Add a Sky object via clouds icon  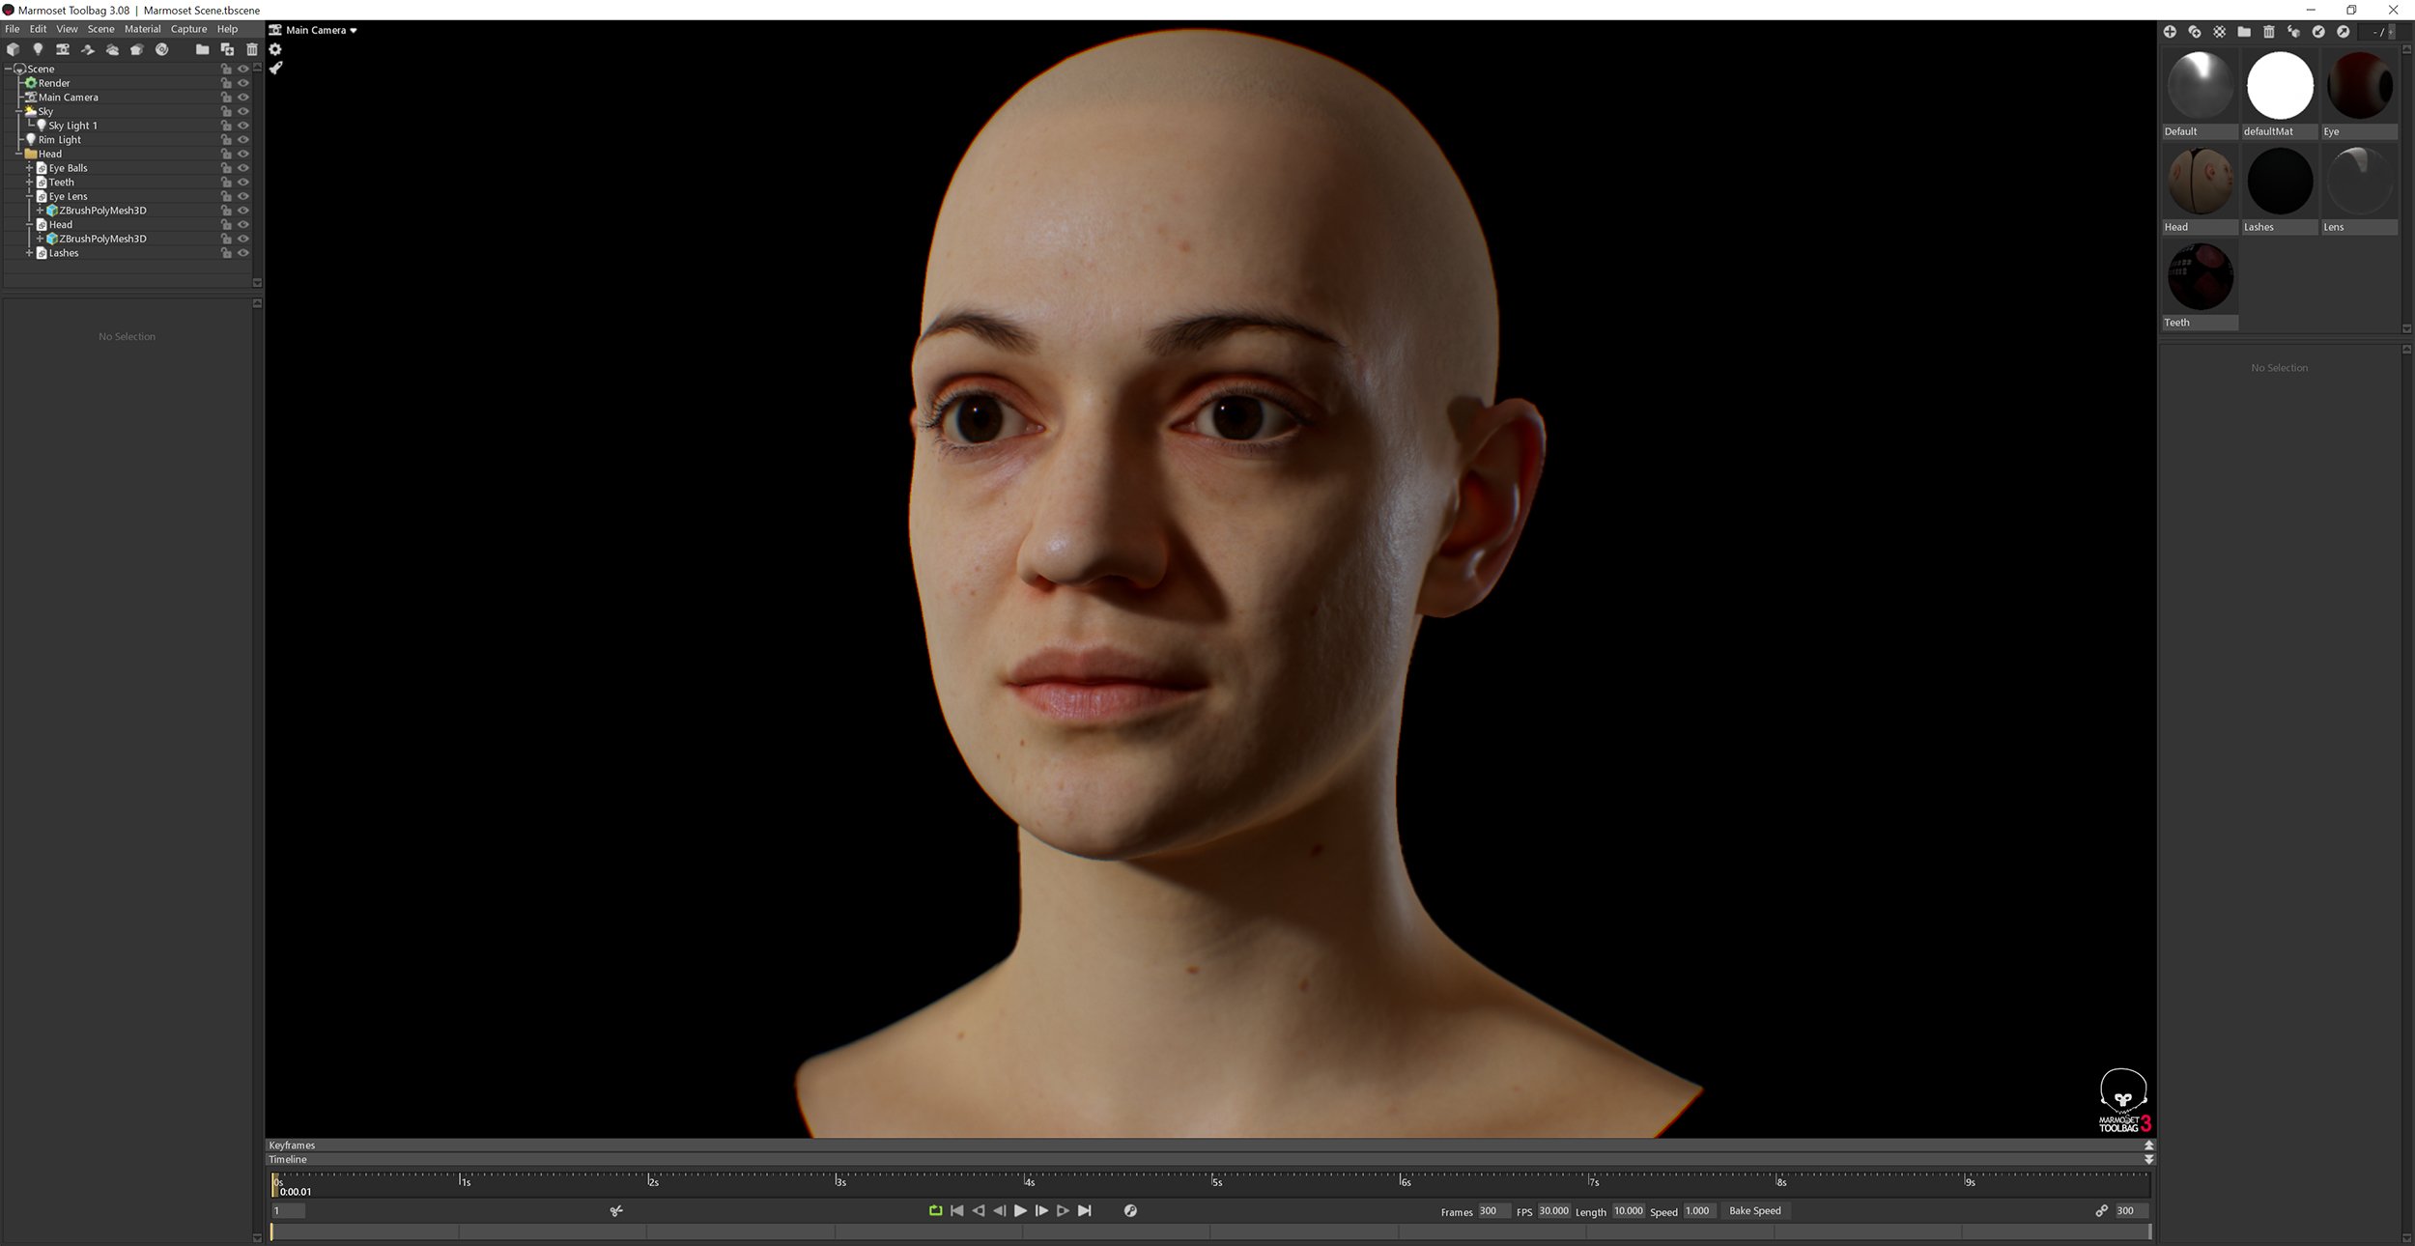coord(112,49)
